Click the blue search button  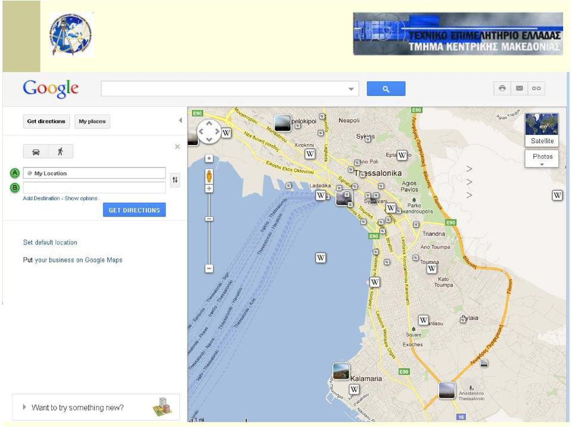386,89
